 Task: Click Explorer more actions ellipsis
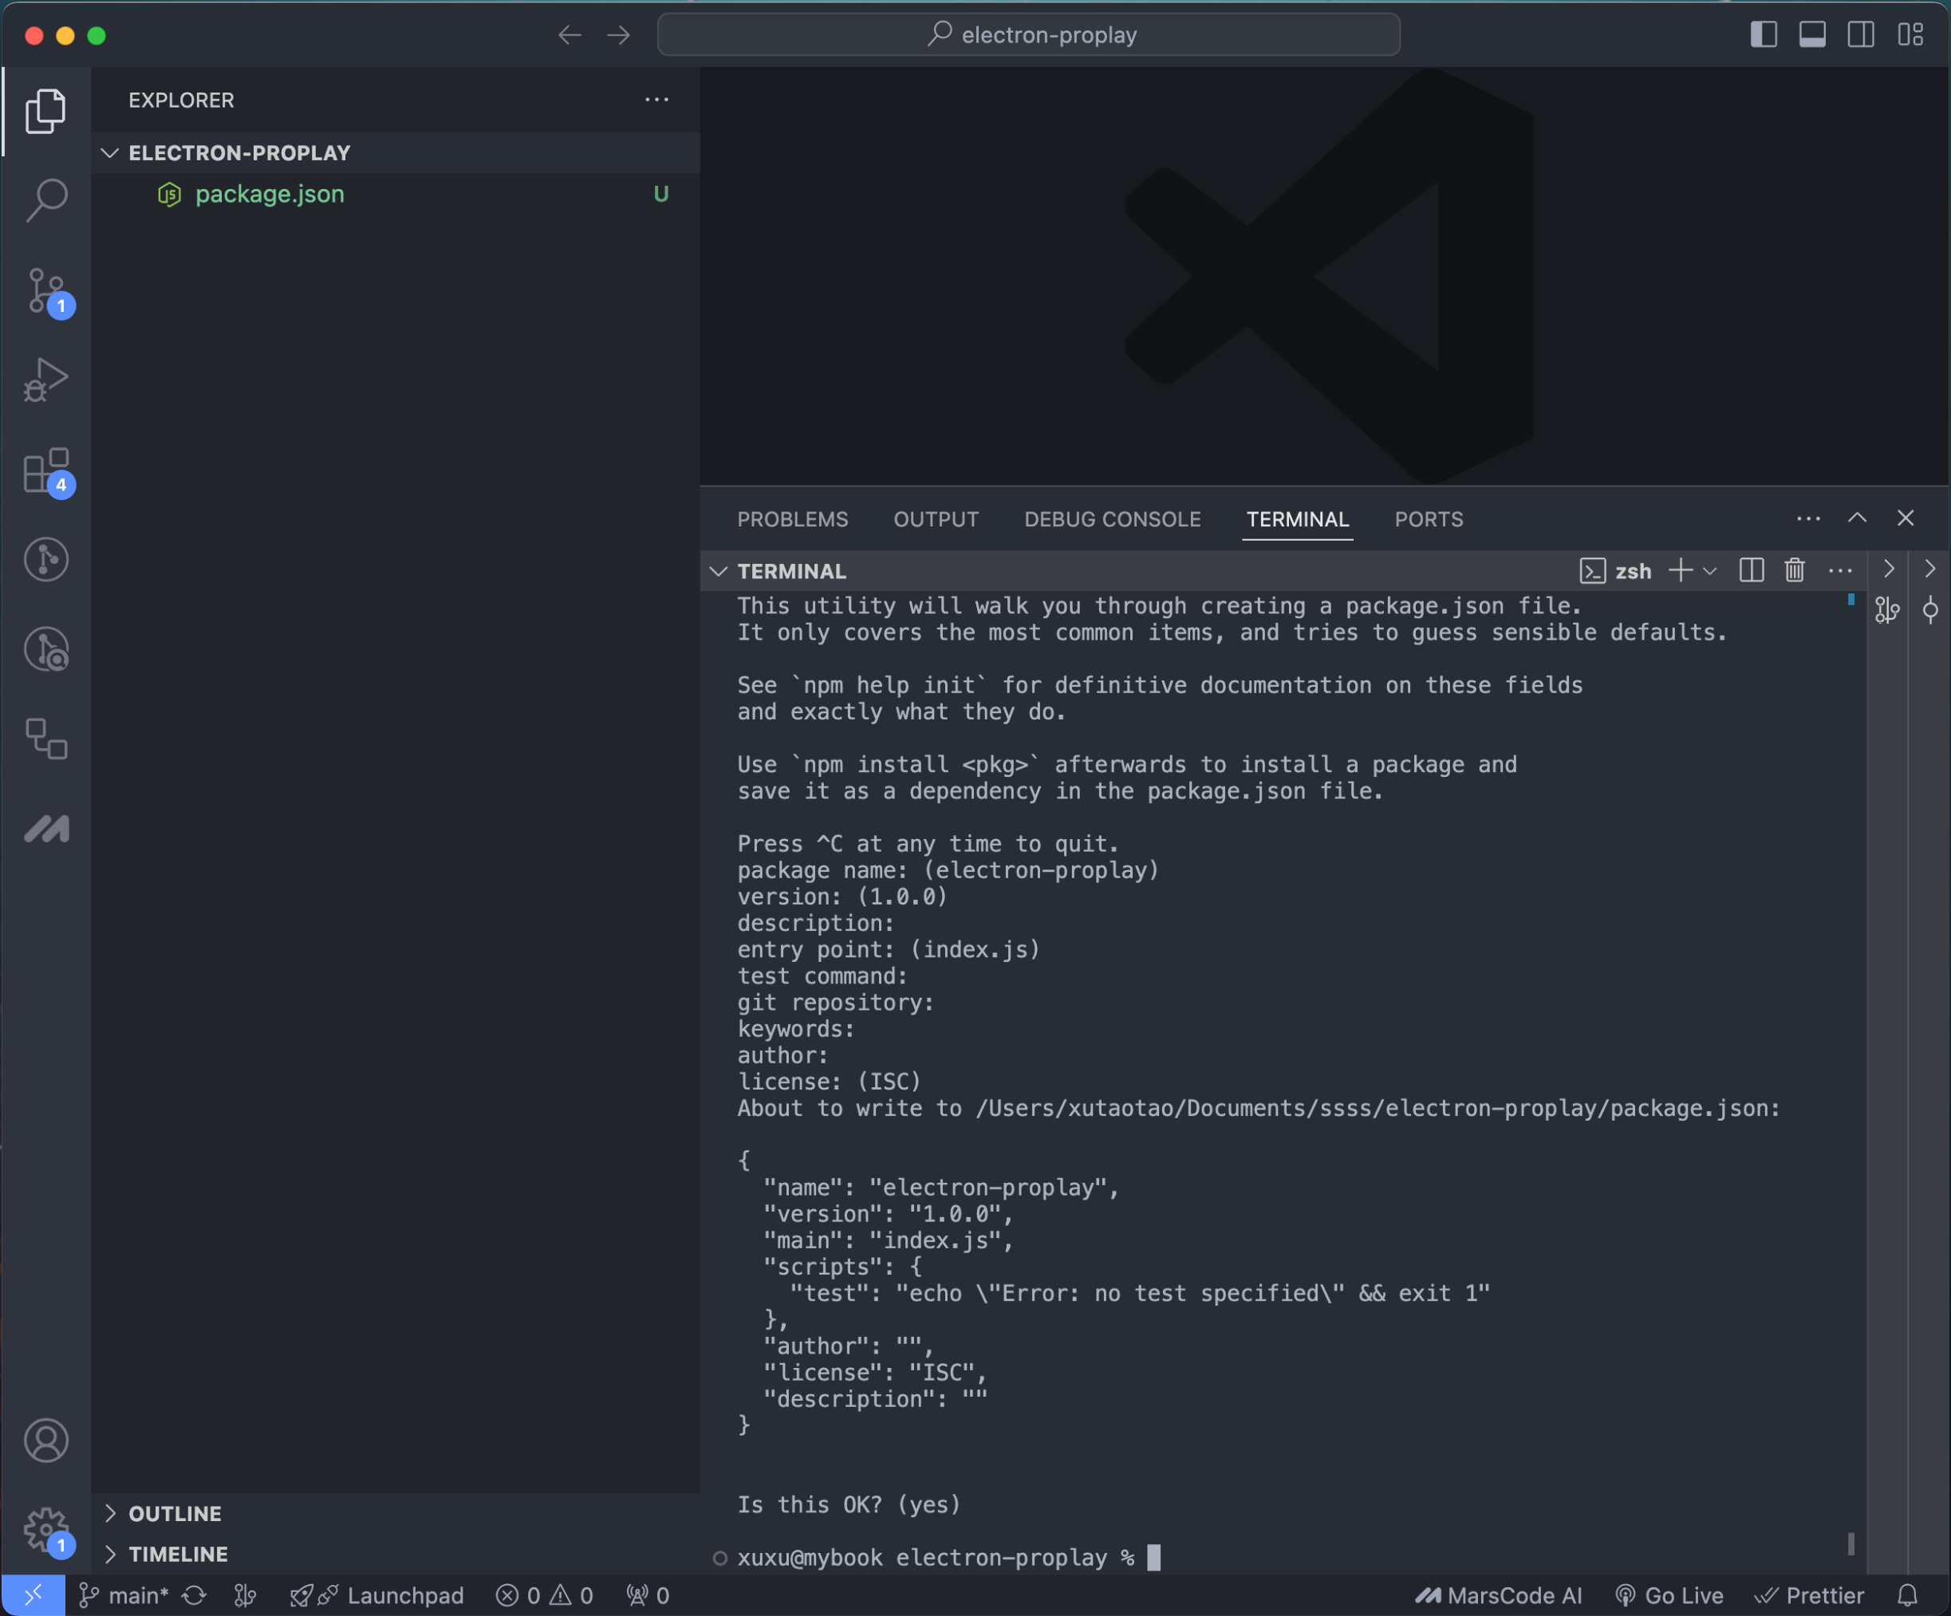pyautogui.click(x=656, y=100)
